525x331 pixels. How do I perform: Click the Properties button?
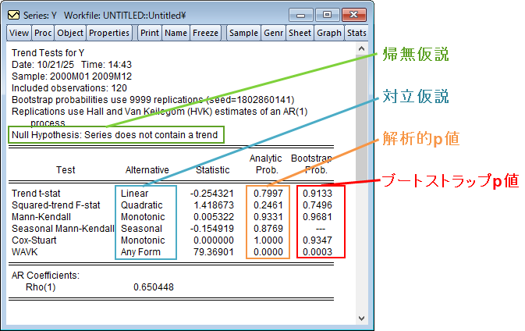tap(109, 33)
